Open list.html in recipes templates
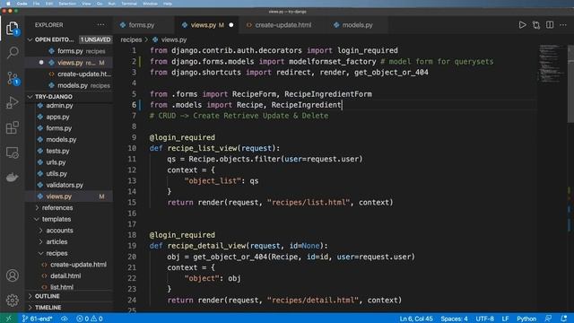 tap(62, 287)
